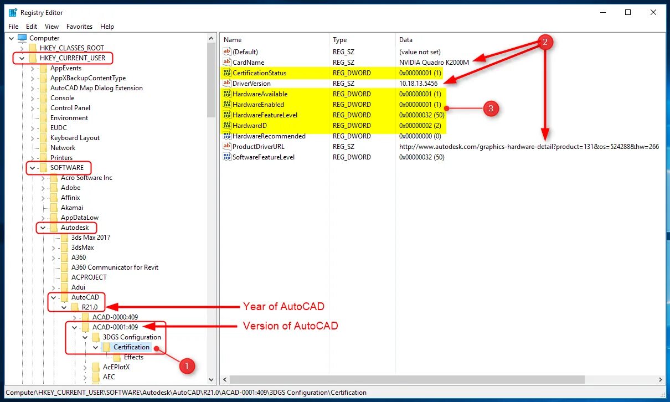
Task: Select the Environment key
Action: (x=69, y=118)
